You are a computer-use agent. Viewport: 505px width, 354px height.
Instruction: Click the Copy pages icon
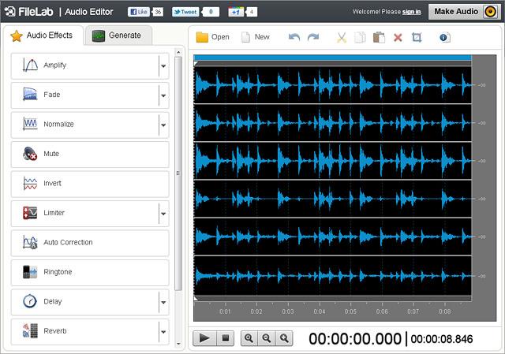tap(360, 37)
